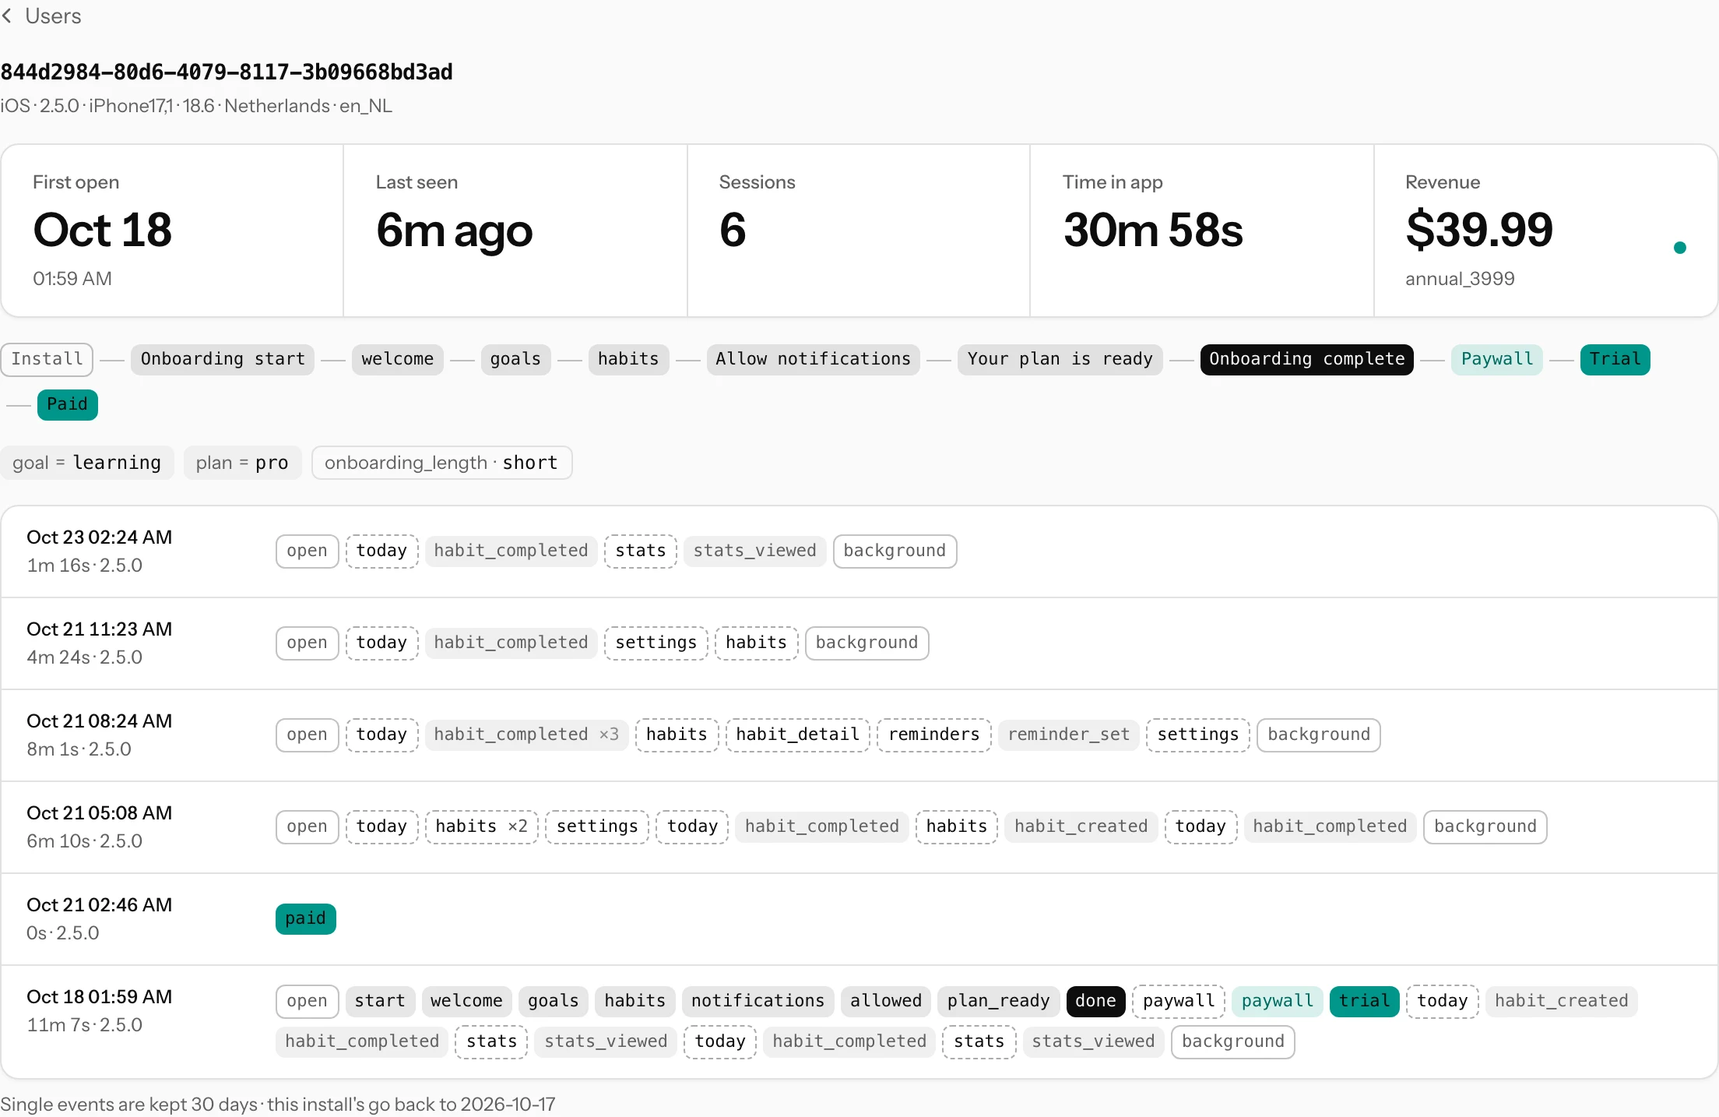This screenshot has width=1719, height=1117.
Task: Click the reminders screen chip
Action: 933,735
